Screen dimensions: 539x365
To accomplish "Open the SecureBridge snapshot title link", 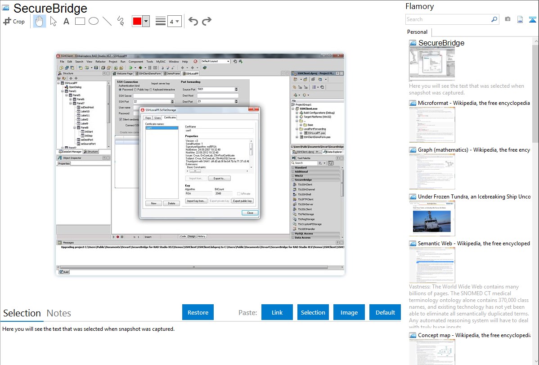I will point(441,43).
